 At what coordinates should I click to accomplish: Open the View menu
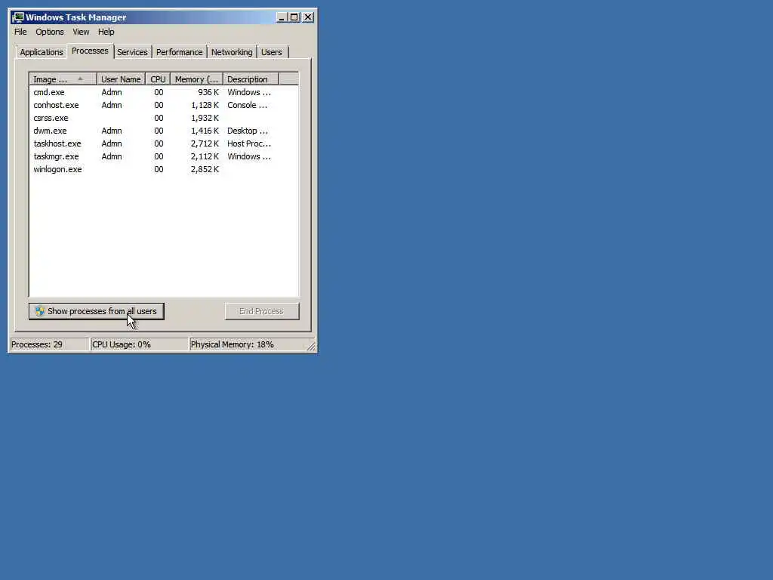(82, 32)
